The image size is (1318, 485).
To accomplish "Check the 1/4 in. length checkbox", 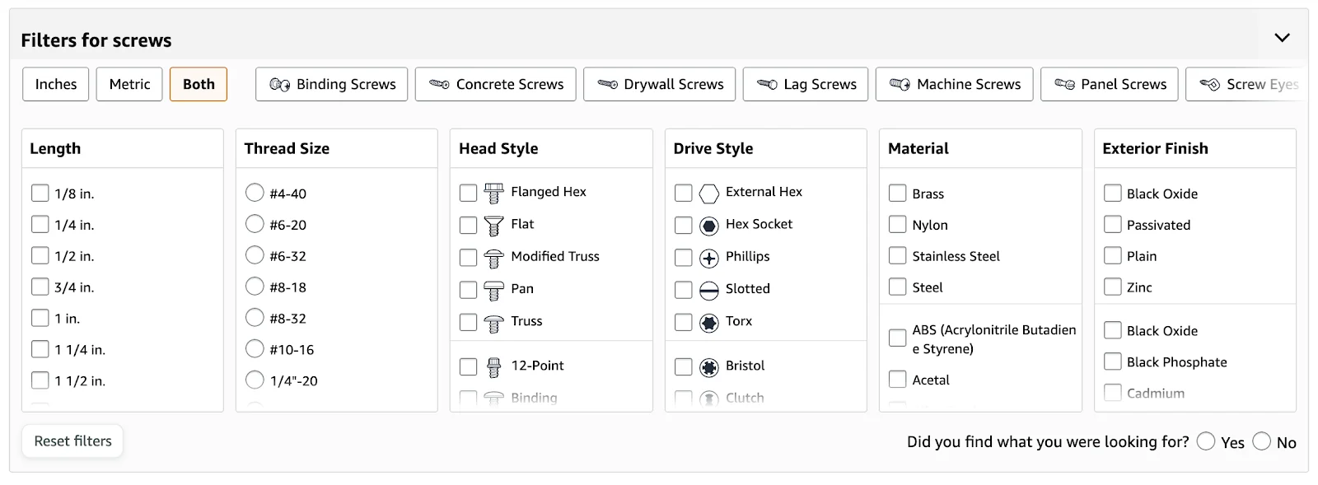I will click(x=40, y=224).
